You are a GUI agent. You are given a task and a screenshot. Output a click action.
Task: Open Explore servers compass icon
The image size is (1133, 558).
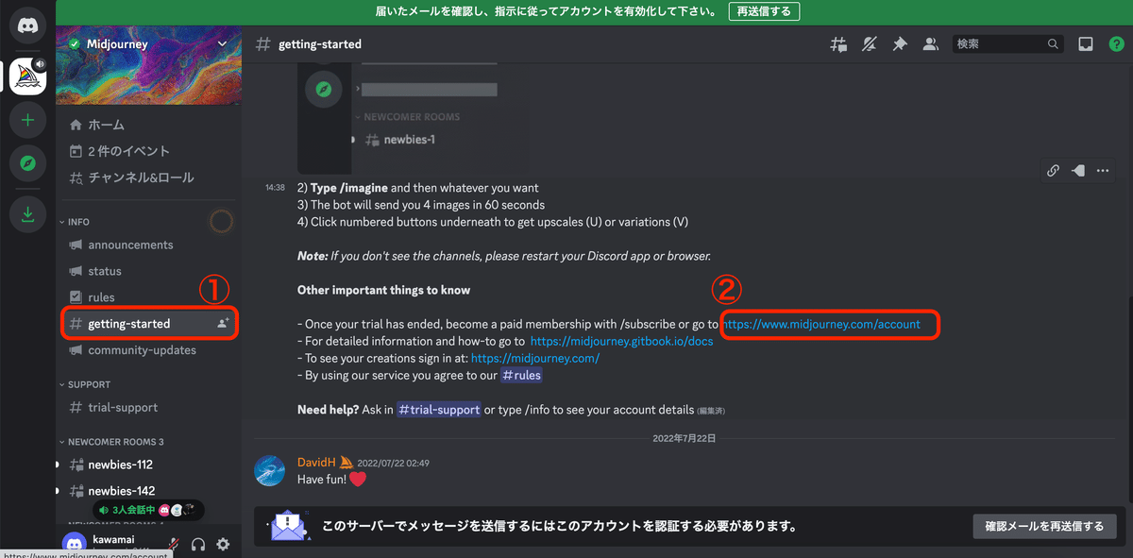coord(27,163)
